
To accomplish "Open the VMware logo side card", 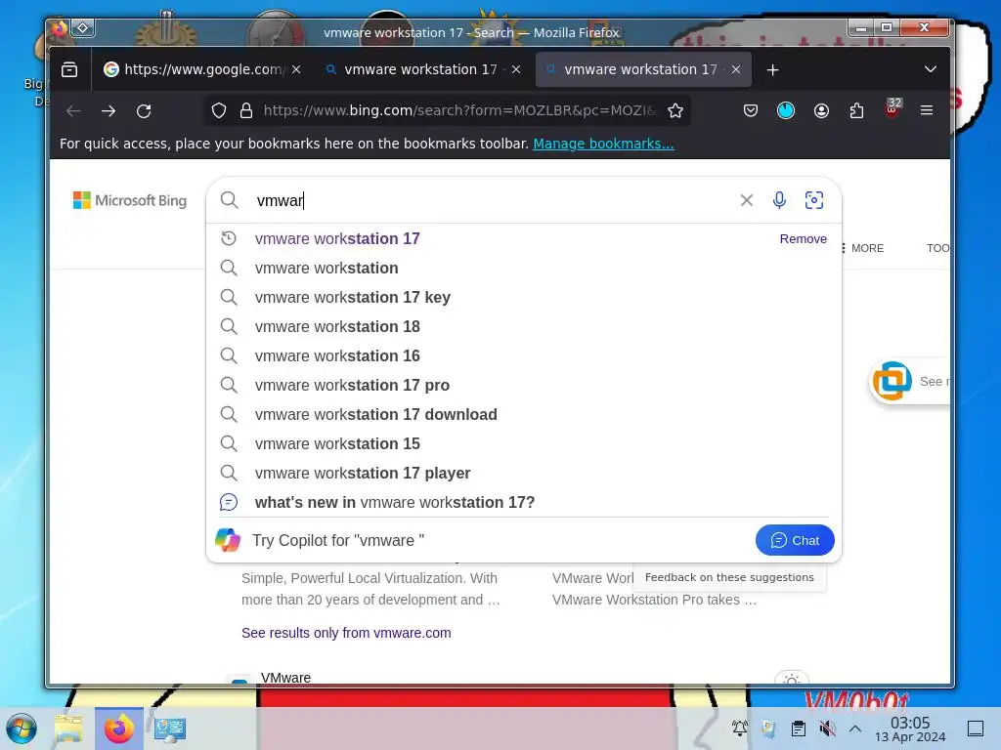I will [x=910, y=382].
